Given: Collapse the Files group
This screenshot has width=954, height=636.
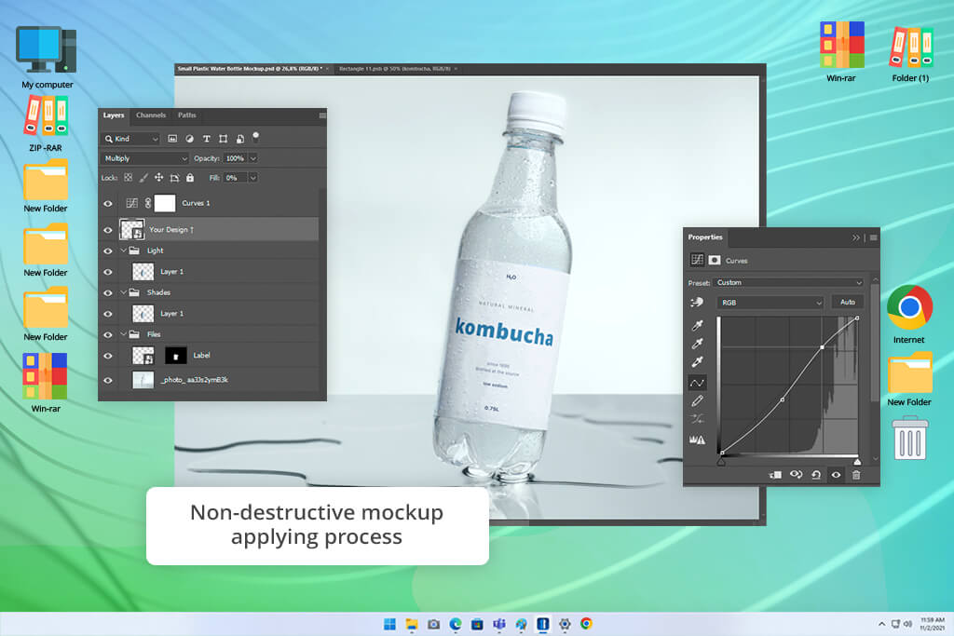Looking at the screenshot, I should [124, 334].
